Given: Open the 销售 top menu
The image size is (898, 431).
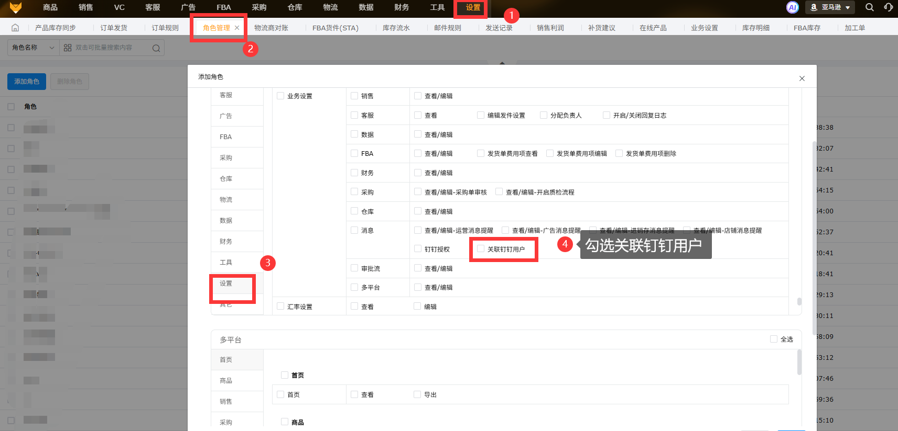Looking at the screenshot, I should pyautogui.click(x=86, y=7).
